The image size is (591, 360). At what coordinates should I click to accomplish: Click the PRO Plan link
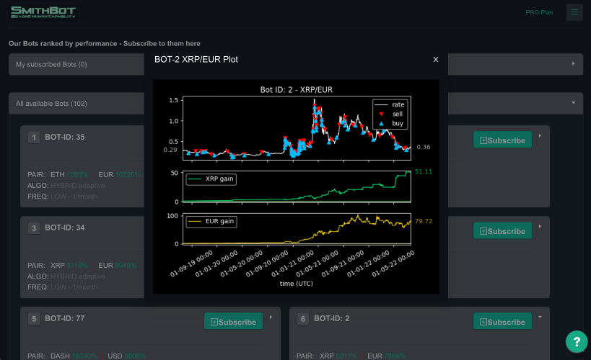tap(539, 12)
